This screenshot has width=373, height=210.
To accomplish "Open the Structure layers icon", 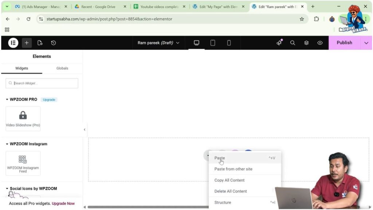I will pos(306,43).
